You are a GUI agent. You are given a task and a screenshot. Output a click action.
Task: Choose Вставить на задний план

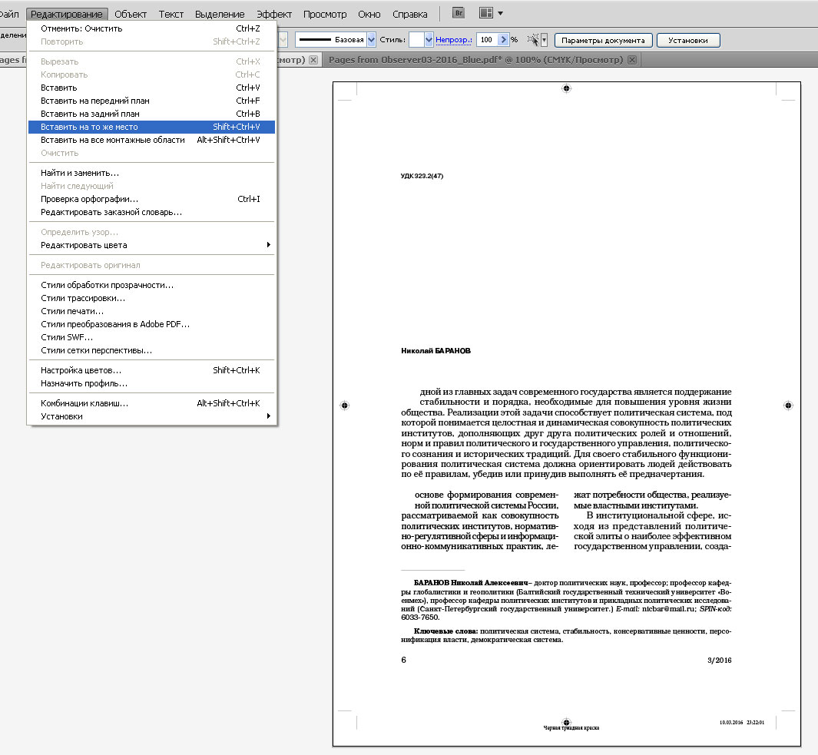151,114
